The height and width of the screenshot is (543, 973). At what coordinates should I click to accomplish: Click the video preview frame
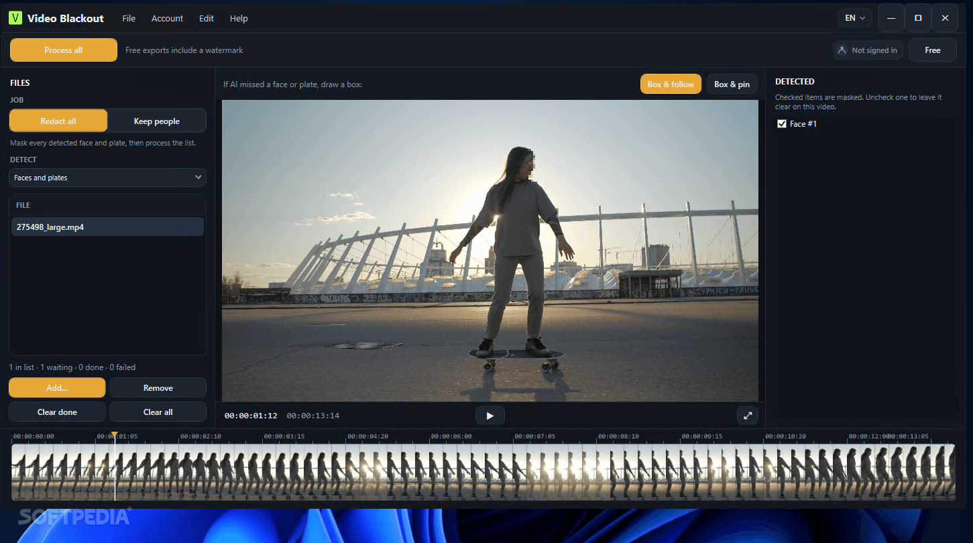[490, 251]
